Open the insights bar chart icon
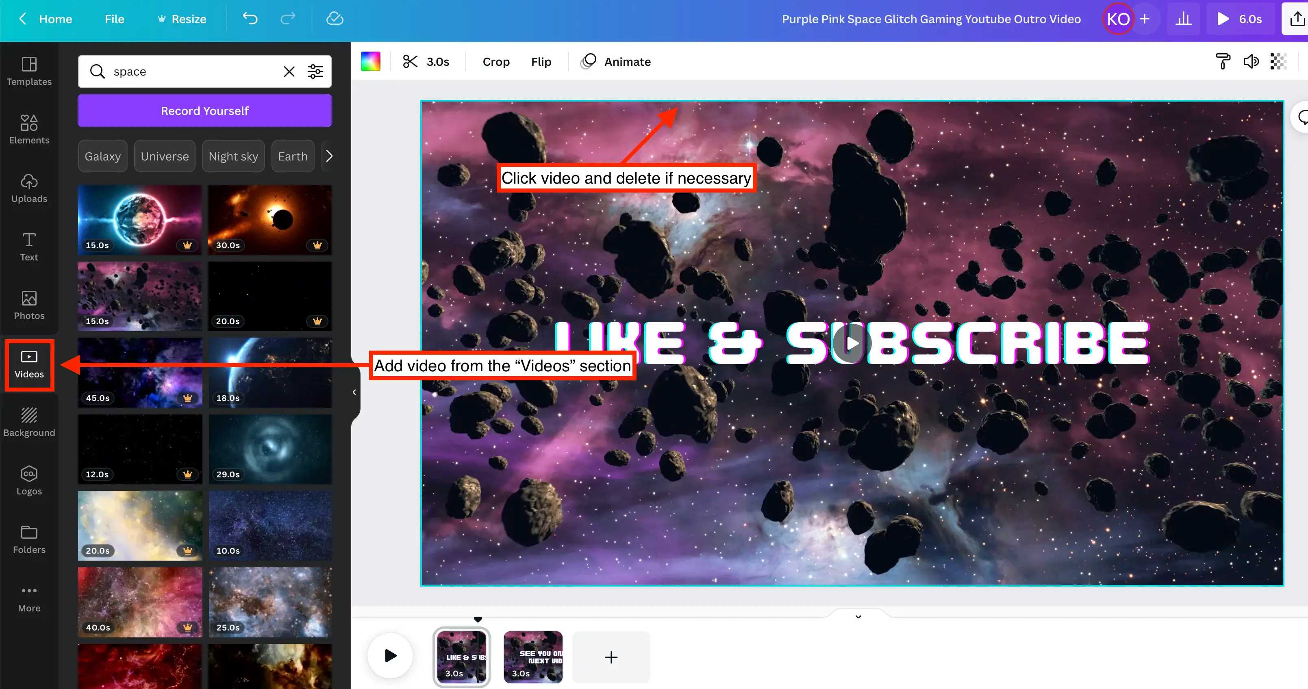This screenshot has width=1308, height=689. pyautogui.click(x=1183, y=19)
